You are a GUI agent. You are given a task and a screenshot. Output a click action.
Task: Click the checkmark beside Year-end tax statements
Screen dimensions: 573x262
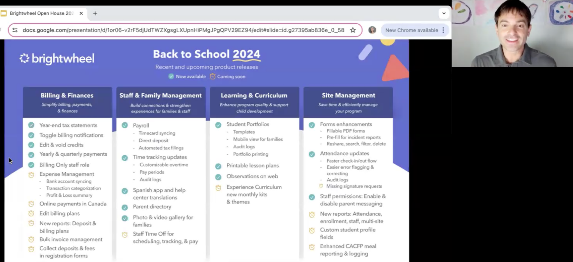point(31,125)
